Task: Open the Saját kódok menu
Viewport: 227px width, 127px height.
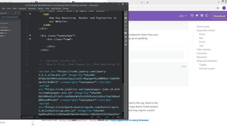Action: pos(56,8)
